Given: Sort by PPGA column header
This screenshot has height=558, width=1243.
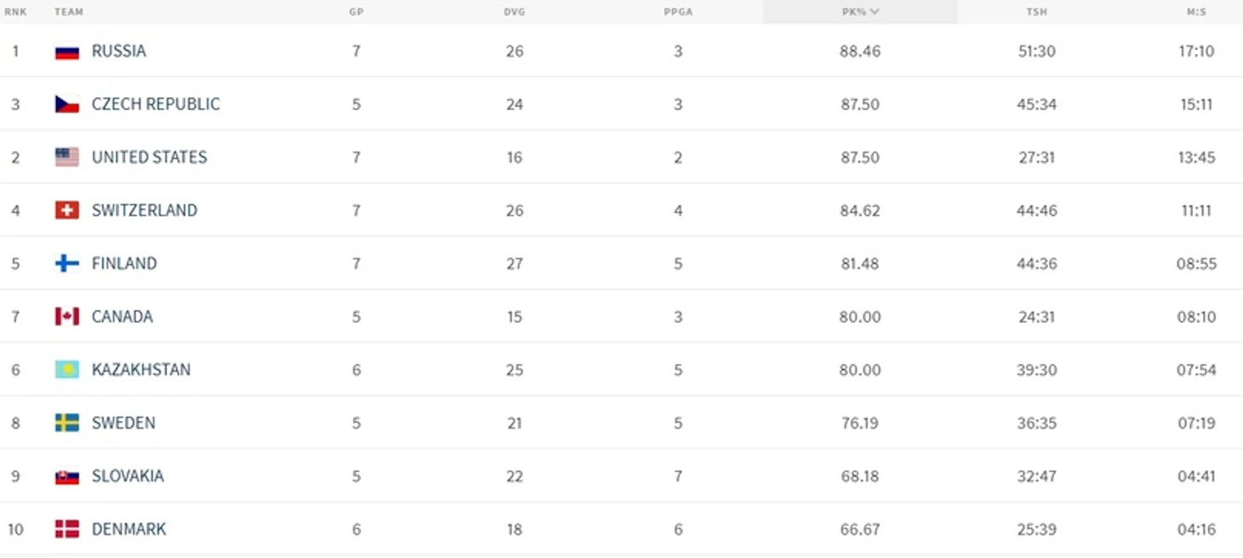Looking at the screenshot, I should [678, 12].
